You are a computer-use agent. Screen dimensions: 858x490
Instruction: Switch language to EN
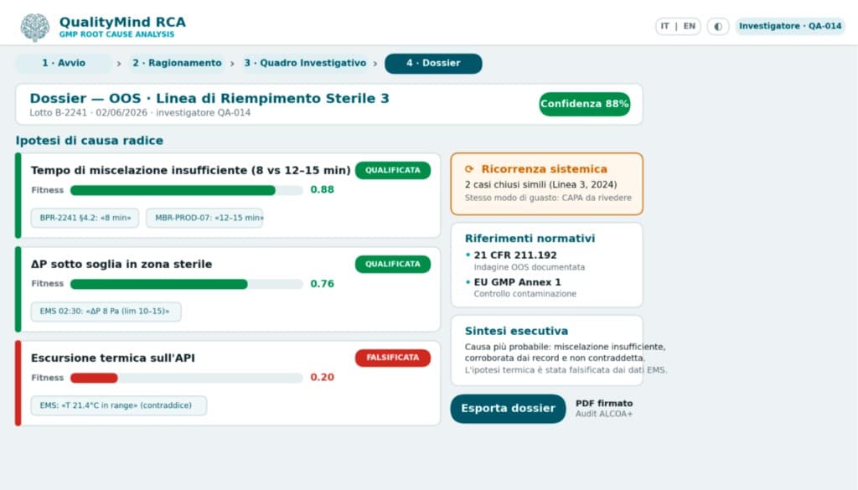(x=690, y=26)
